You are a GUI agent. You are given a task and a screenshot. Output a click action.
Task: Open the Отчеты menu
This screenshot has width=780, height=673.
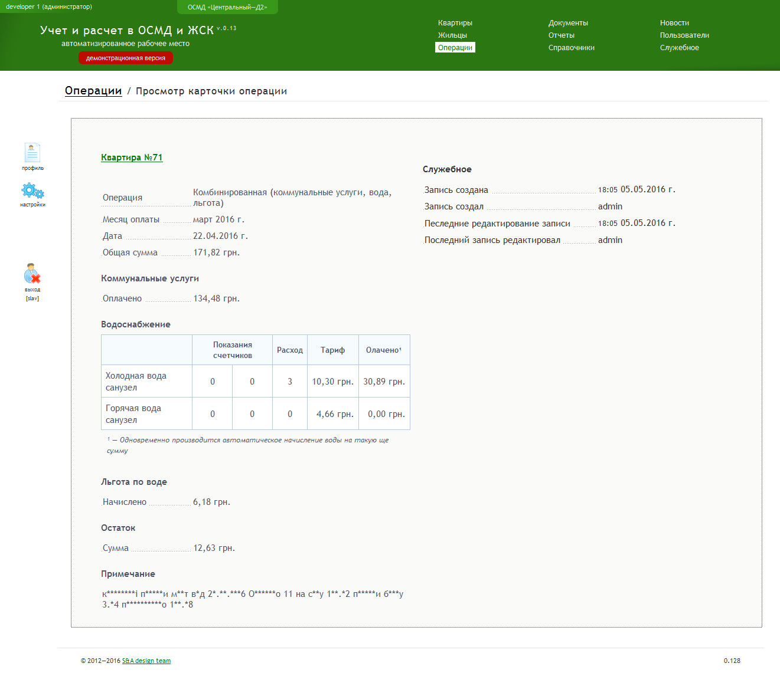click(x=561, y=35)
